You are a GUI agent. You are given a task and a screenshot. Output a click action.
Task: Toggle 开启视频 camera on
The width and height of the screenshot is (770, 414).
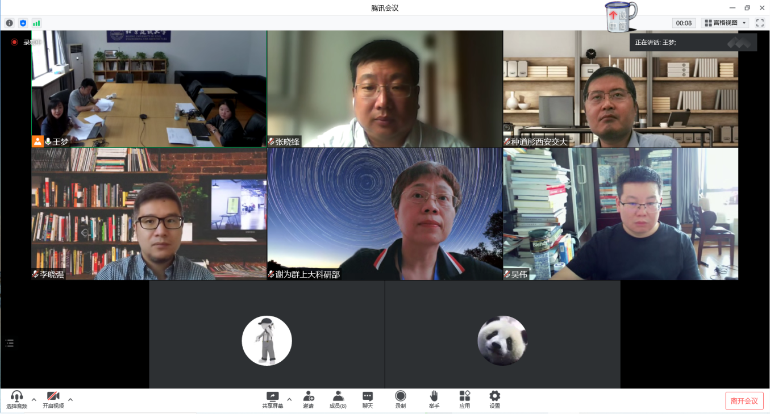click(x=53, y=399)
